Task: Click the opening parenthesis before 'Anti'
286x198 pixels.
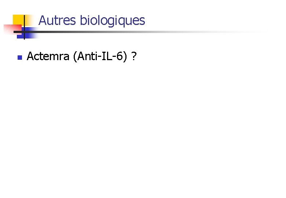Action: (x=74, y=57)
